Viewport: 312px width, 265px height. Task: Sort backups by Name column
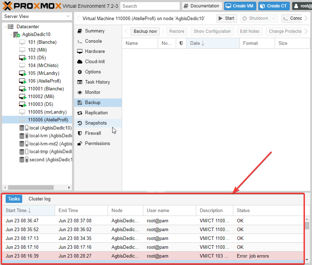(x=140, y=43)
